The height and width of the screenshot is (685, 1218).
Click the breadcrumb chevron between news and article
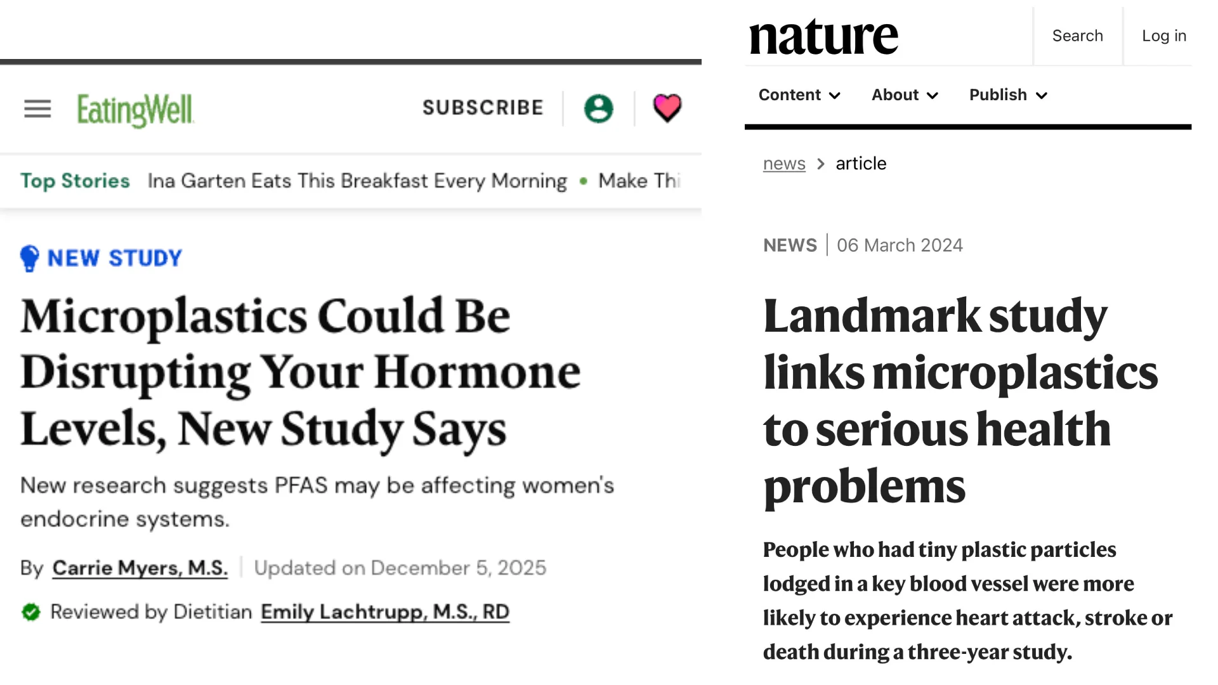(821, 164)
